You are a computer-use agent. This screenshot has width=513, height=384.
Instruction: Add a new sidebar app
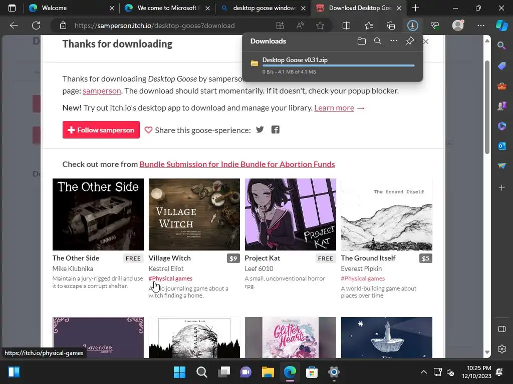coord(501,188)
